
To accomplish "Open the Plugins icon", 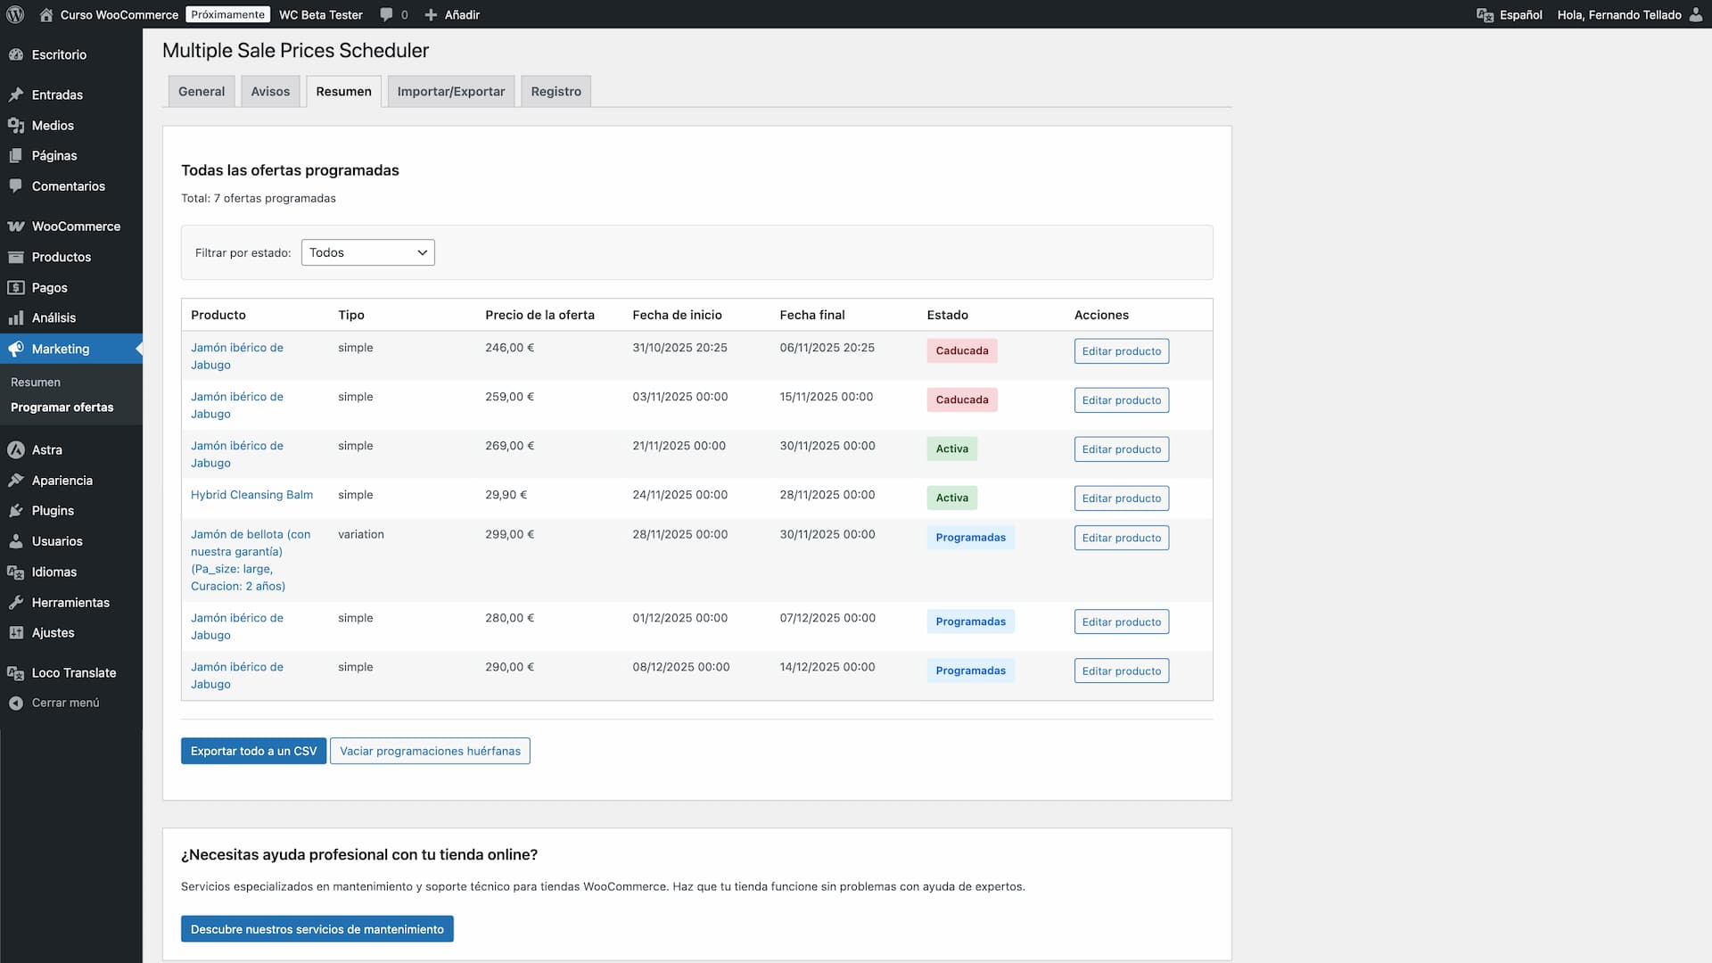I will [15, 510].
